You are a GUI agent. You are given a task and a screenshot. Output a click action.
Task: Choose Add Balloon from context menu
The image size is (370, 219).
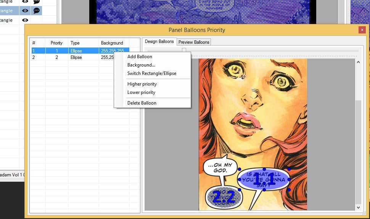pos(140,57)
